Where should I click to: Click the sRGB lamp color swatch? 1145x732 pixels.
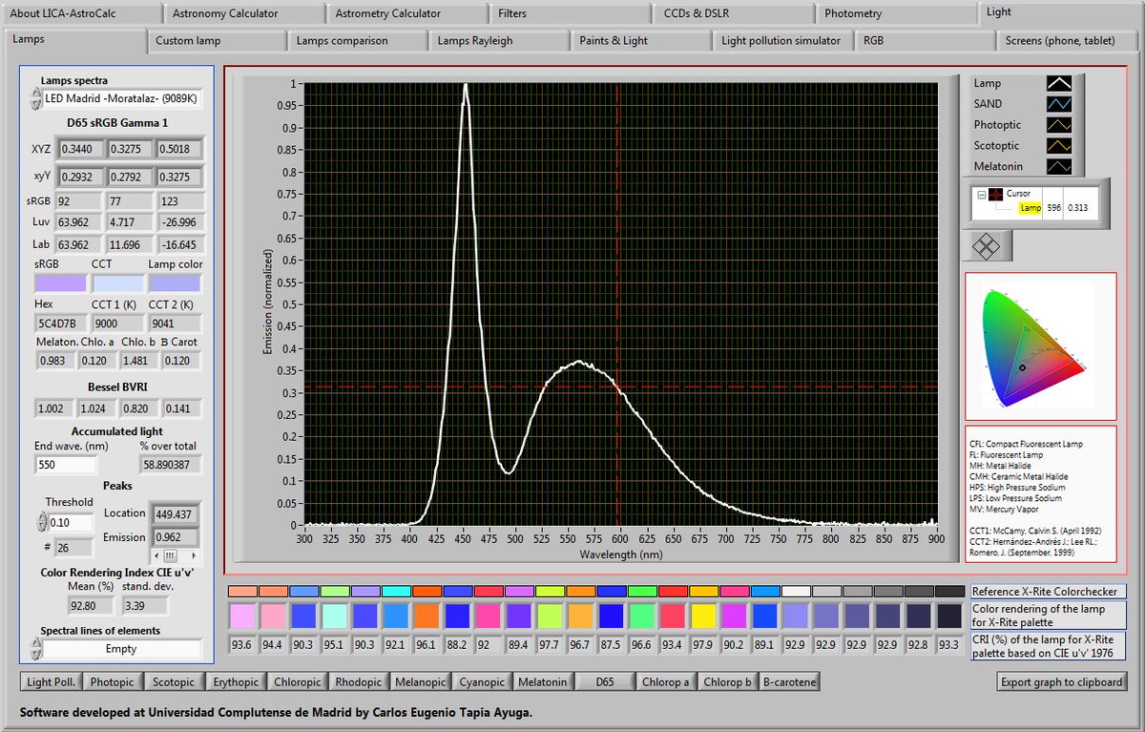(60, 283)
